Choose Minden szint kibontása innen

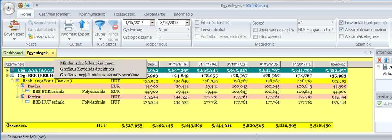pos(87,63)
